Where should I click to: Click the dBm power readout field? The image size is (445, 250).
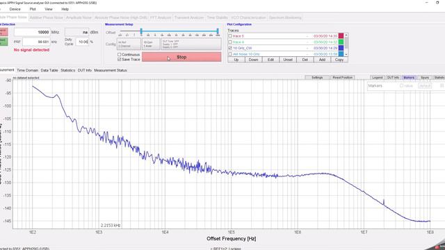(x=76, y=32)
